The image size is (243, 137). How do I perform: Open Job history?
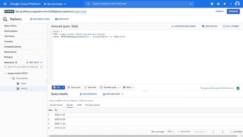click(x=9, y=36)
